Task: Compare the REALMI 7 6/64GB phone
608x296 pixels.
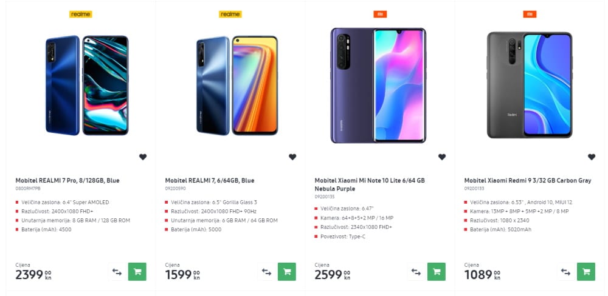Action: click(x=266, y=272)
